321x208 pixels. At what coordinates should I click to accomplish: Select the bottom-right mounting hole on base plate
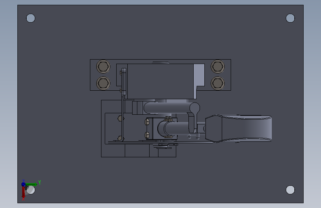290,190
